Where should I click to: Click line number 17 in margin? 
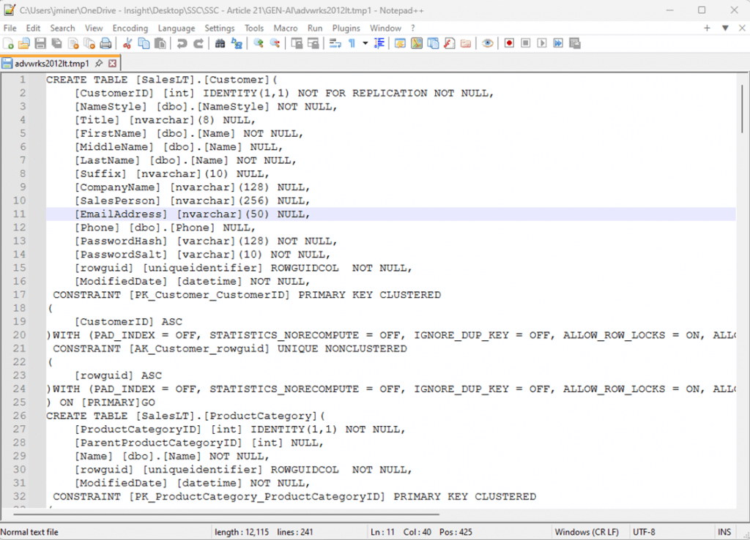click(x=19, y=295)
